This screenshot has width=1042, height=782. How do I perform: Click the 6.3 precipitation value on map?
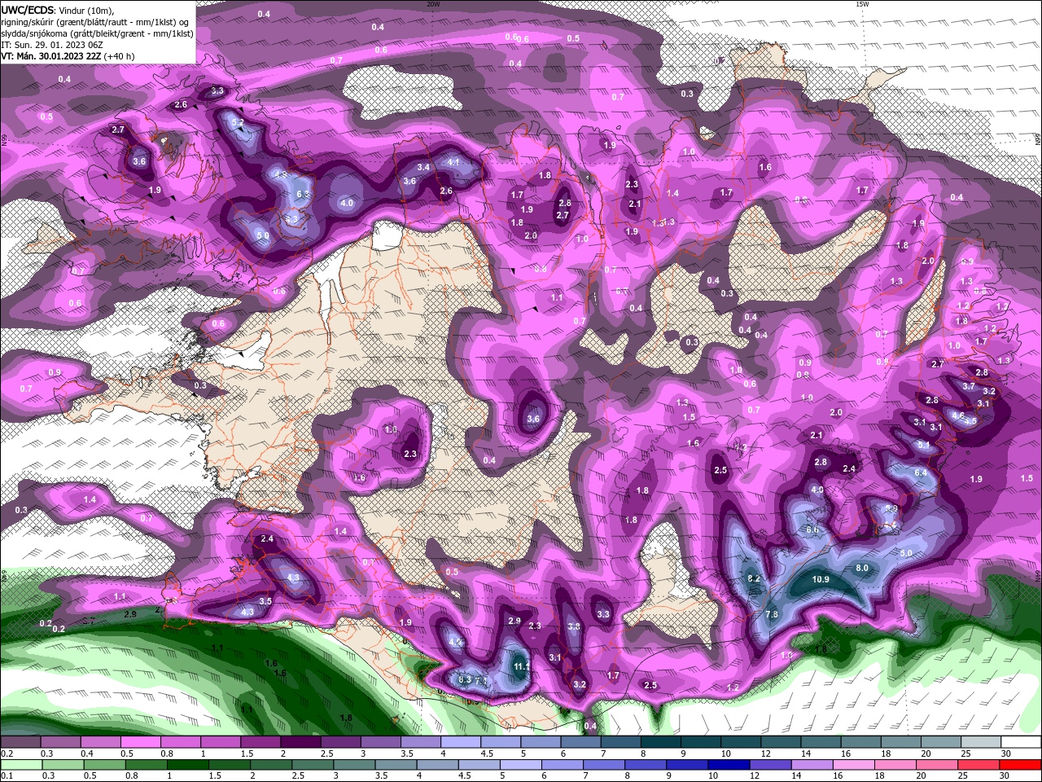304,195
